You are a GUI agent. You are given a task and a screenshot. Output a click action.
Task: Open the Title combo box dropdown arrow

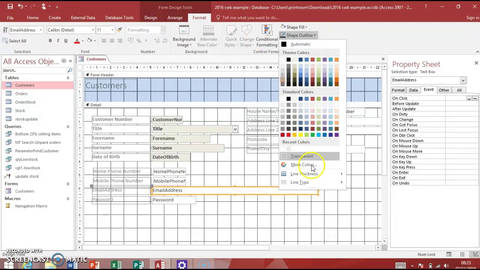pyautogui.click(x=235, y=129)
